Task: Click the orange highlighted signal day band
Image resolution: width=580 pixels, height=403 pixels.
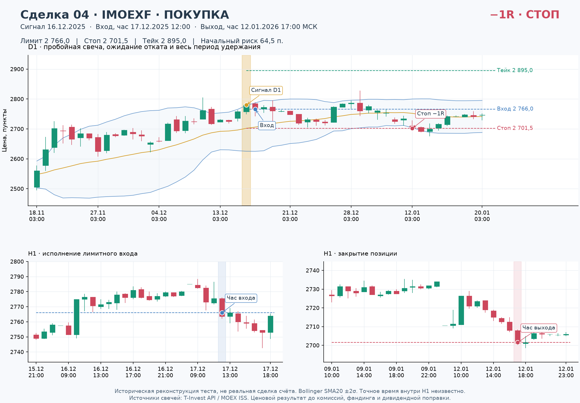Action: point(246,130)
